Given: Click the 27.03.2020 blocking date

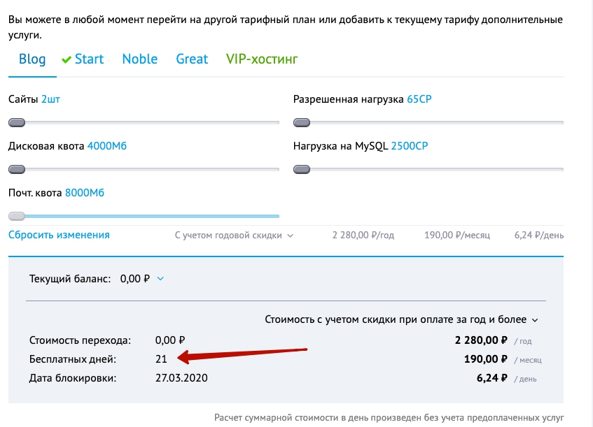Looking at the screenshot, I should click(181, 378).
